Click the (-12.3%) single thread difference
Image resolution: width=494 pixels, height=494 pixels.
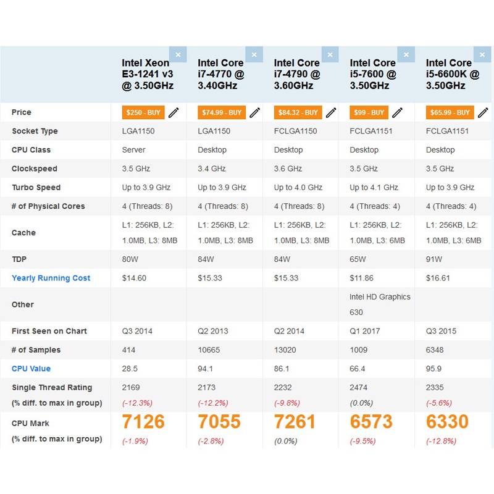[137, 403]
